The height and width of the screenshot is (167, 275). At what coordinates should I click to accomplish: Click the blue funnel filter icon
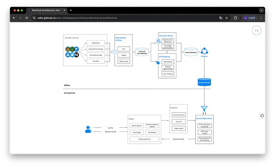coord(204,108)
